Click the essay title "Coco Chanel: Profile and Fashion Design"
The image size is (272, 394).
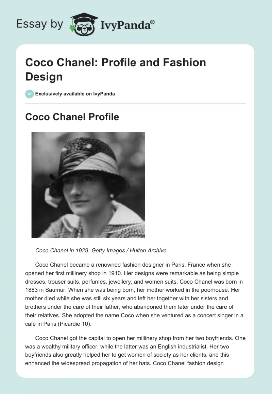pyautogui.click(x=116, y=69)
